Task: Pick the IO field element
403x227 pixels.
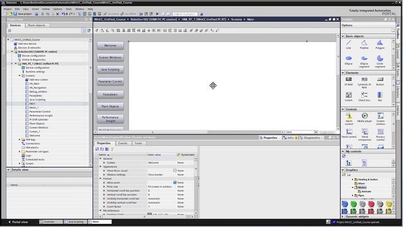Action: 348,81
